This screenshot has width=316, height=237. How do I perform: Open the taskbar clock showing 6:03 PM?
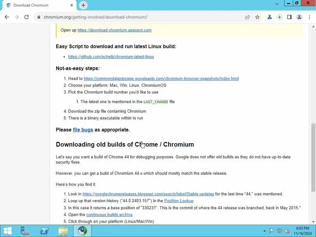(303, 231)
